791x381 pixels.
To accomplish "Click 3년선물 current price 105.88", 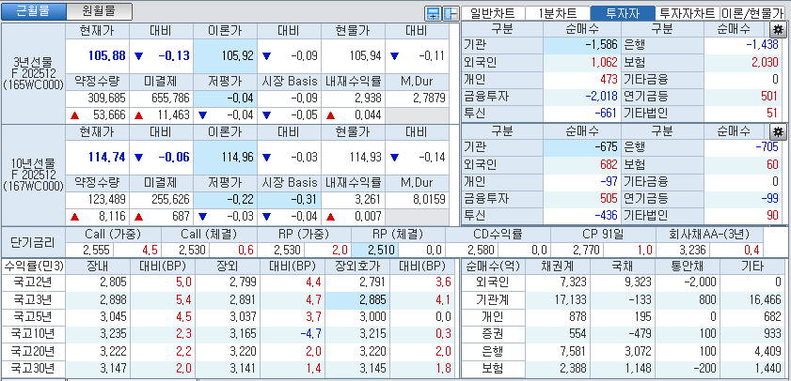I will (98, 56).
